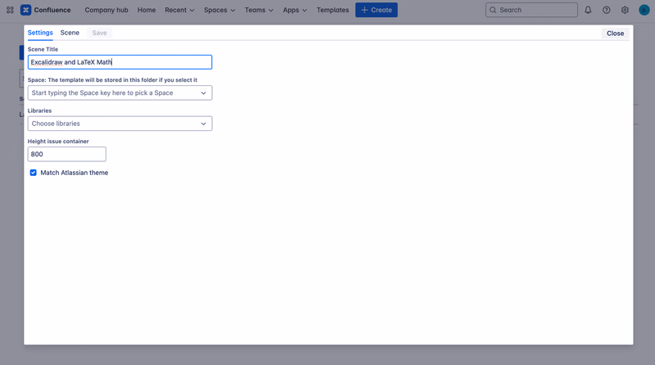The height and width of the screenshot is (365, 655).
Task: Click the Save button
Action: pyautogui.click(x=99, y=33)
